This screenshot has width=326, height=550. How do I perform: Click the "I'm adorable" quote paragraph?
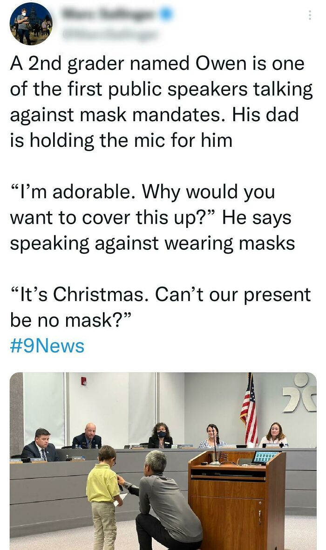(152, 218)
